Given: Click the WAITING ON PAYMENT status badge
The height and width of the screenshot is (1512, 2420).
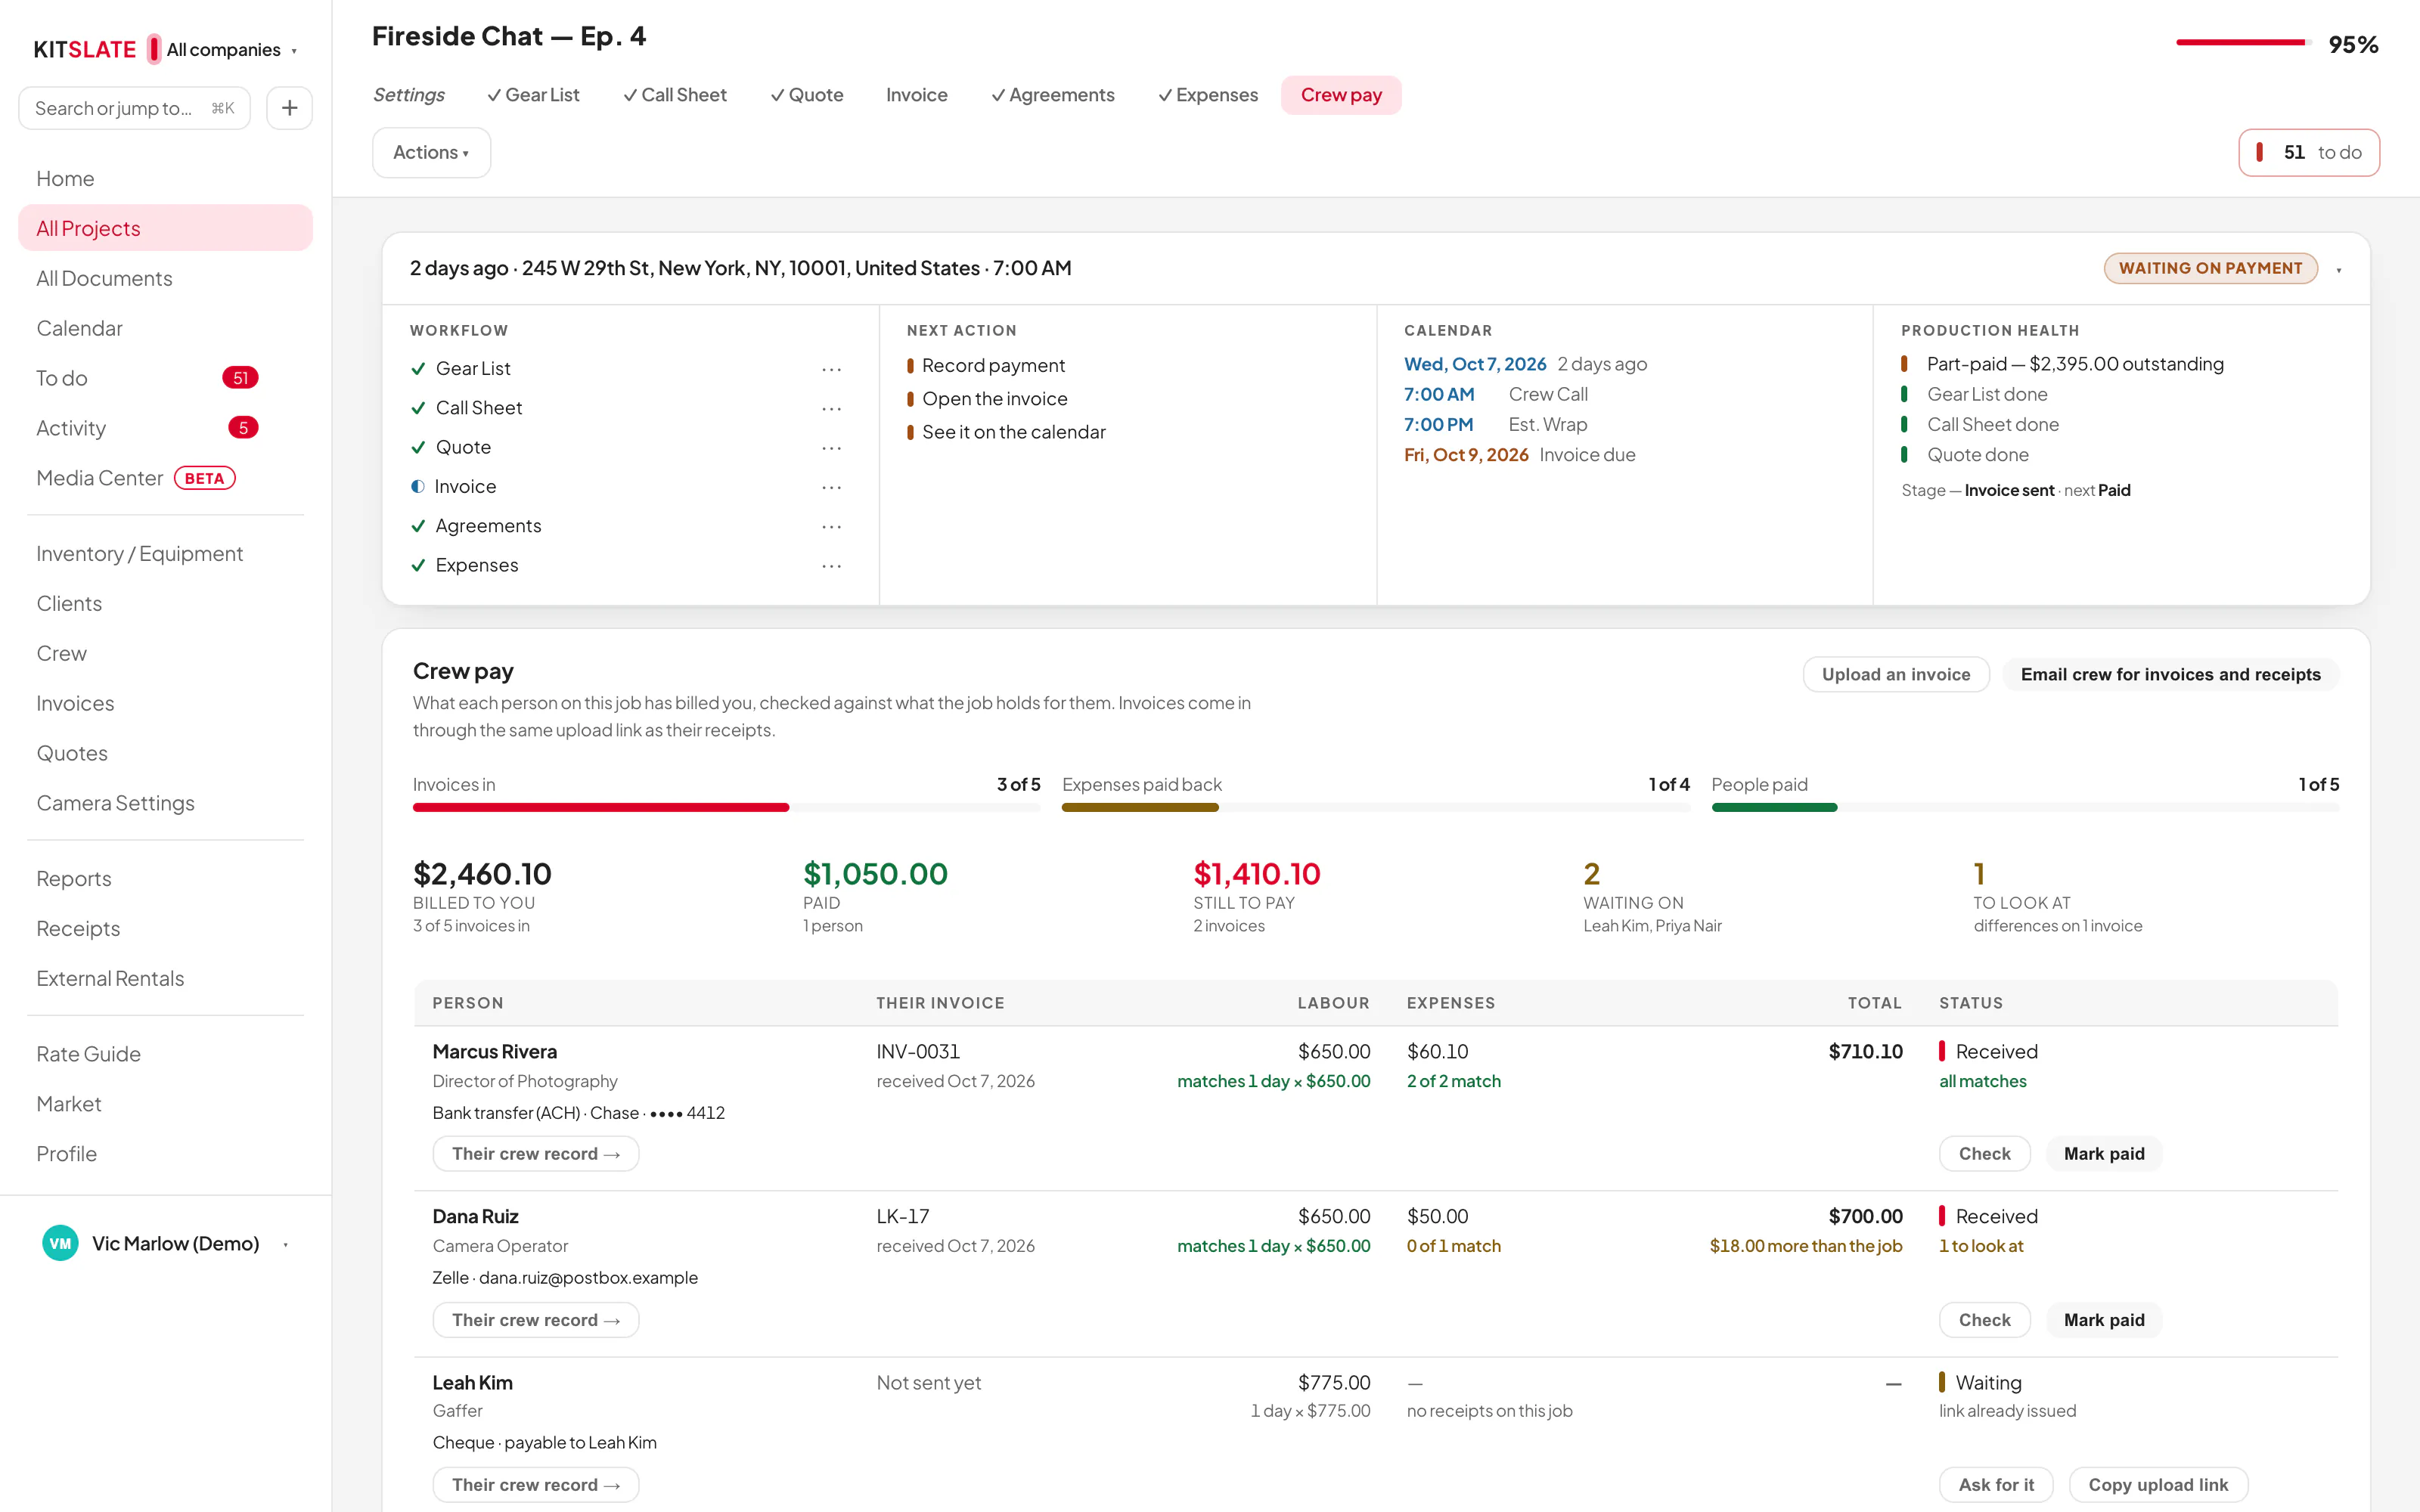Looking at the screenshot, I should coord(2210,268).
